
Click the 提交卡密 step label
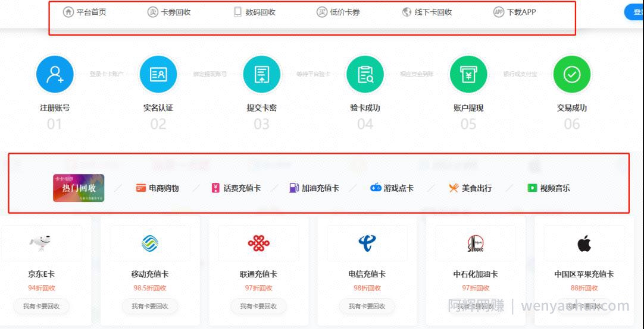pyautogui.click(x=262, y=108)
